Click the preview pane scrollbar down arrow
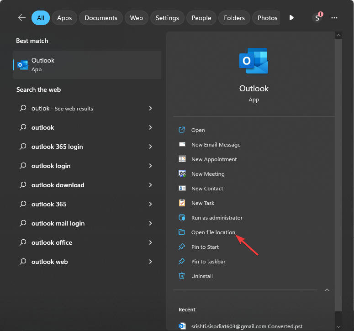Screen dimensions: 354x331 coord(338,326)
